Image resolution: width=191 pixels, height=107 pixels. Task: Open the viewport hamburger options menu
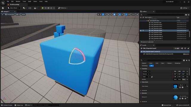2,15
